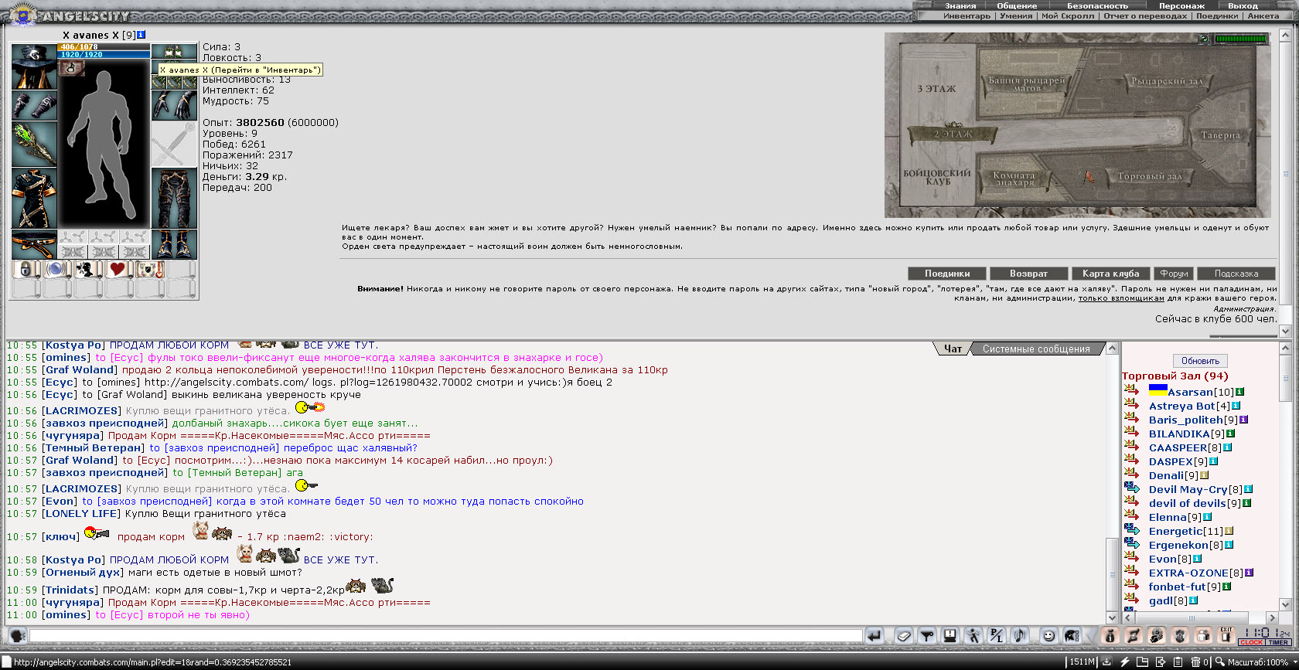The image size is (1299, 670).
Task: Click the coin-in-hand transfer icon
Action: 1157,636
